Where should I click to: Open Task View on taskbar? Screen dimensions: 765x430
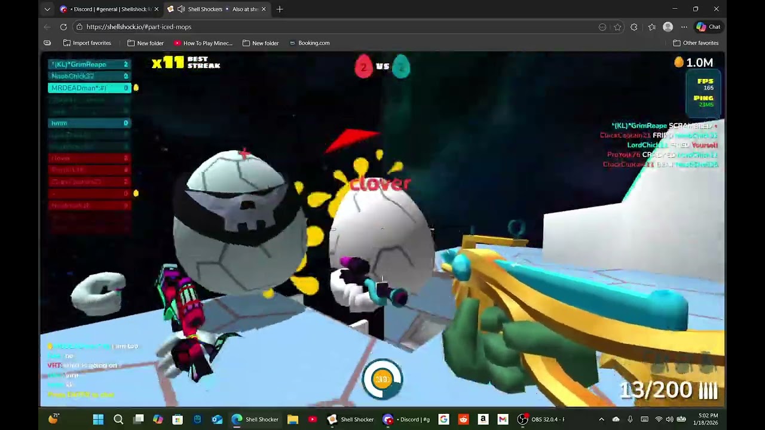point(139,419)
